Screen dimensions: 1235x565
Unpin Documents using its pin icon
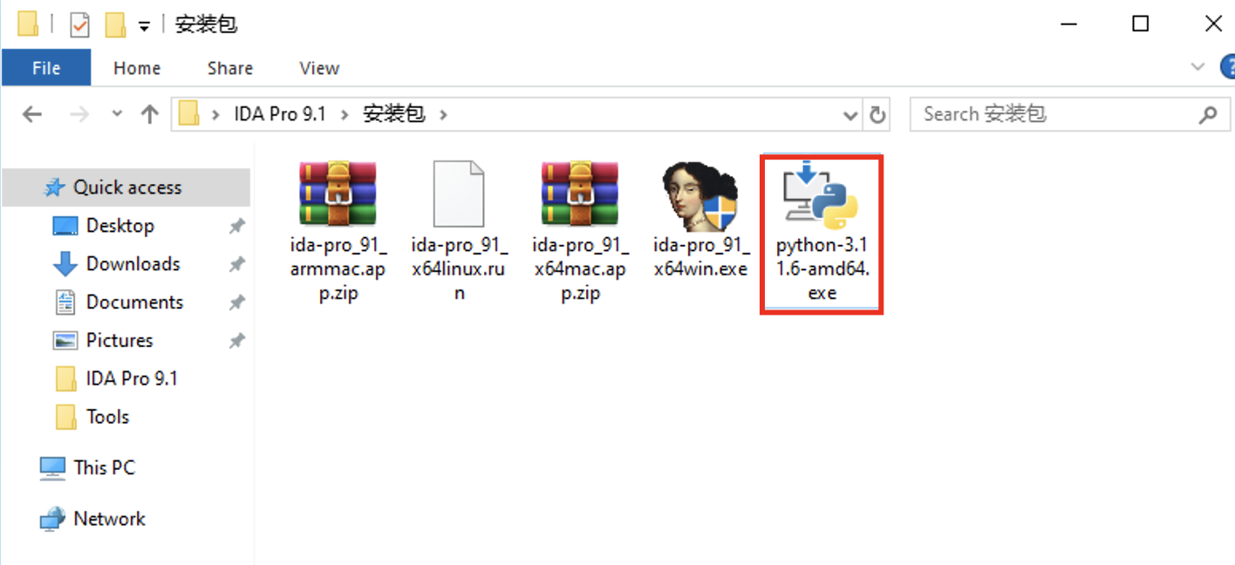coord(236,303)
